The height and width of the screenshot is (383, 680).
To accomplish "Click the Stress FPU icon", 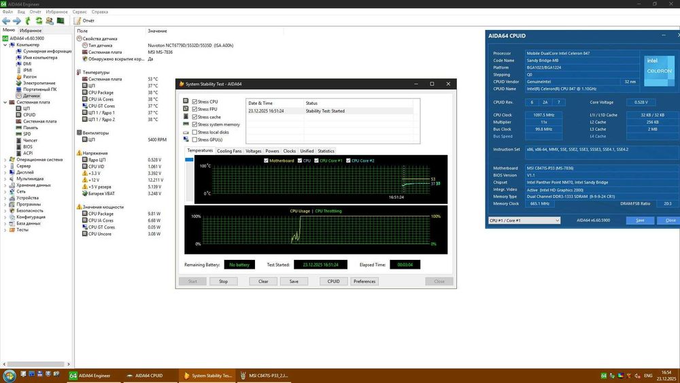I will tap(186, 109).
